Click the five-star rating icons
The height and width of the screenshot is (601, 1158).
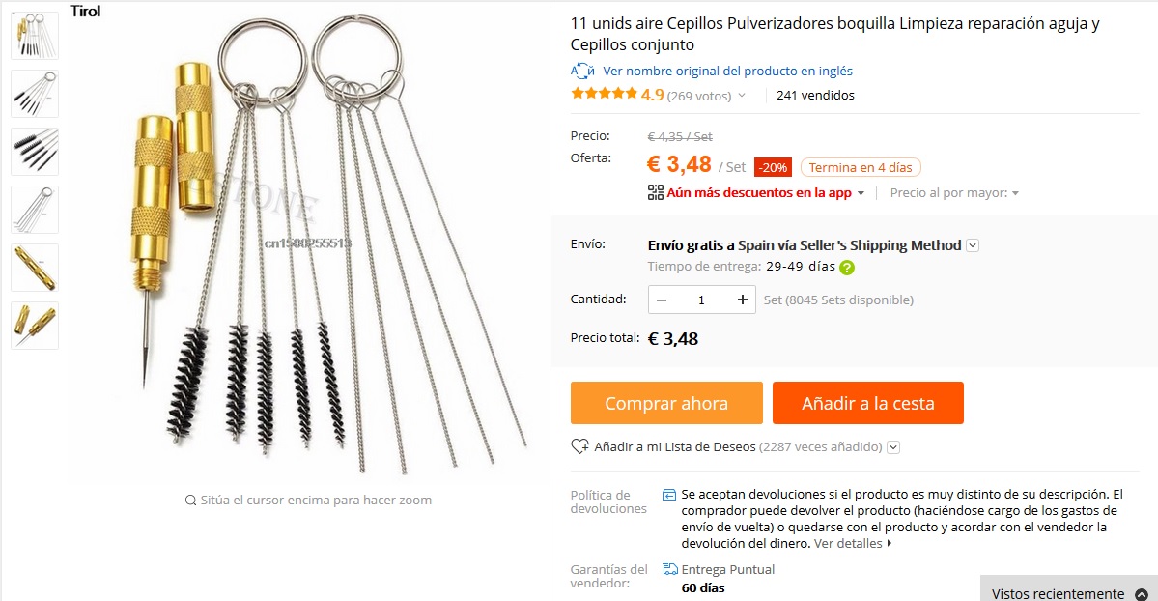coord(604,93)
